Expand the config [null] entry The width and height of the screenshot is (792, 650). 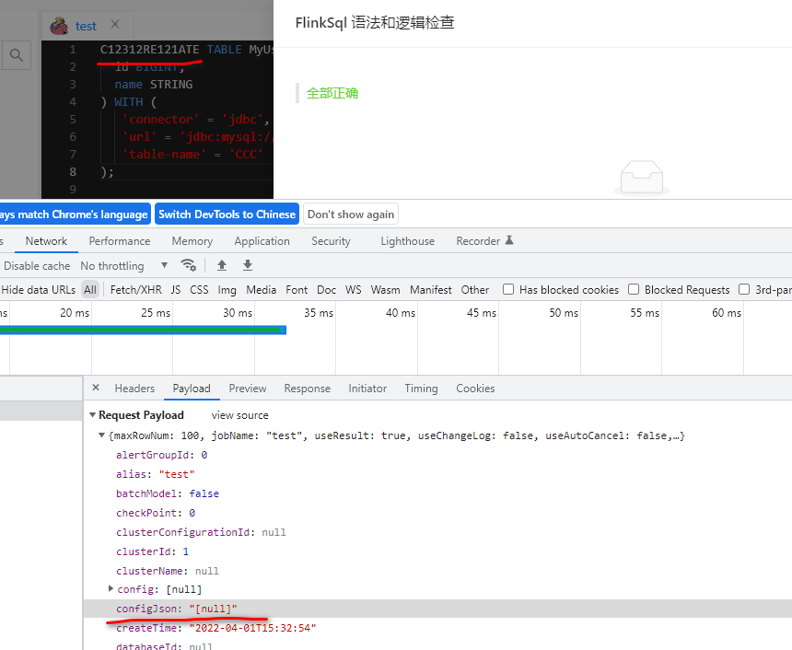coord(111,589)
